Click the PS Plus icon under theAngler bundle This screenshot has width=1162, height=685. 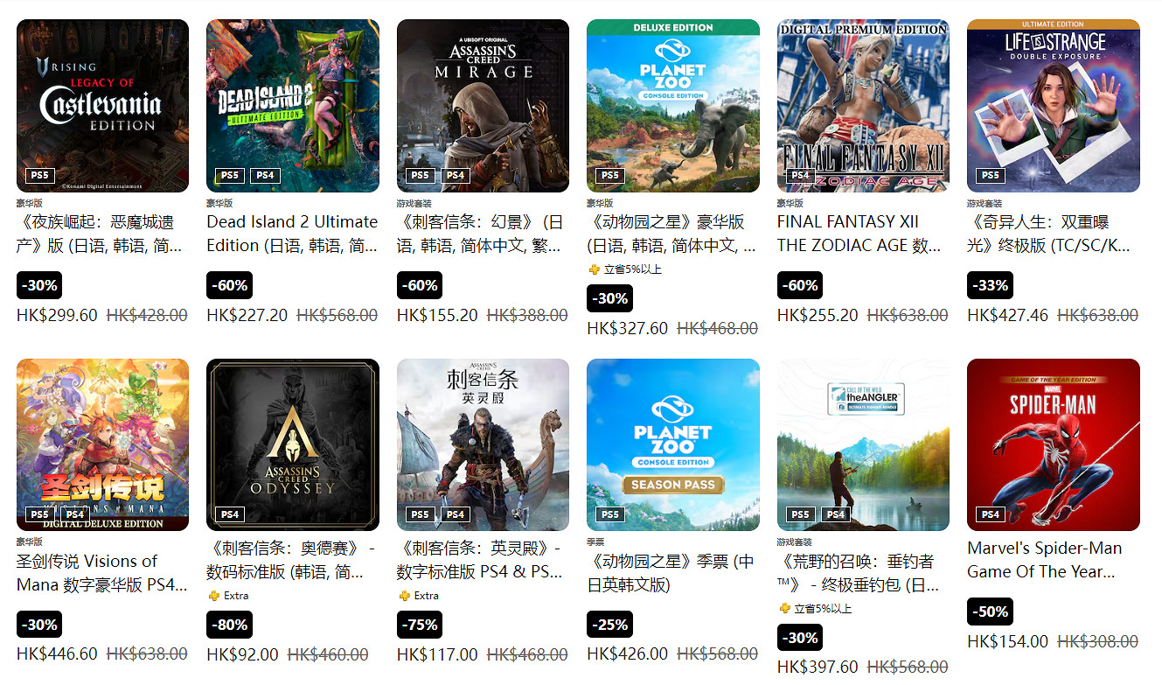pos(784,609)
